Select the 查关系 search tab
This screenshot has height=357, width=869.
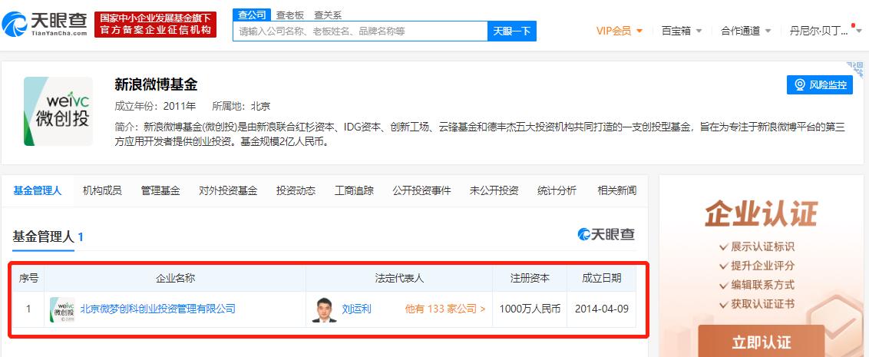[x=328, y=15]
